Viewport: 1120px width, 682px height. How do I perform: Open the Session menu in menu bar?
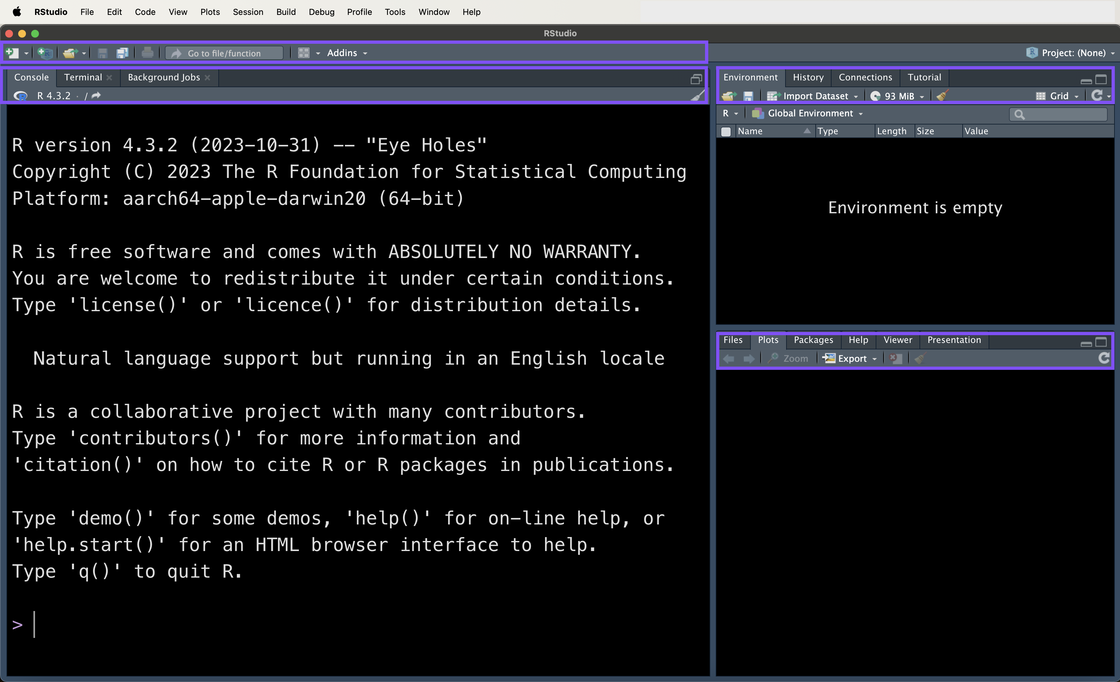tap(248, 12)
